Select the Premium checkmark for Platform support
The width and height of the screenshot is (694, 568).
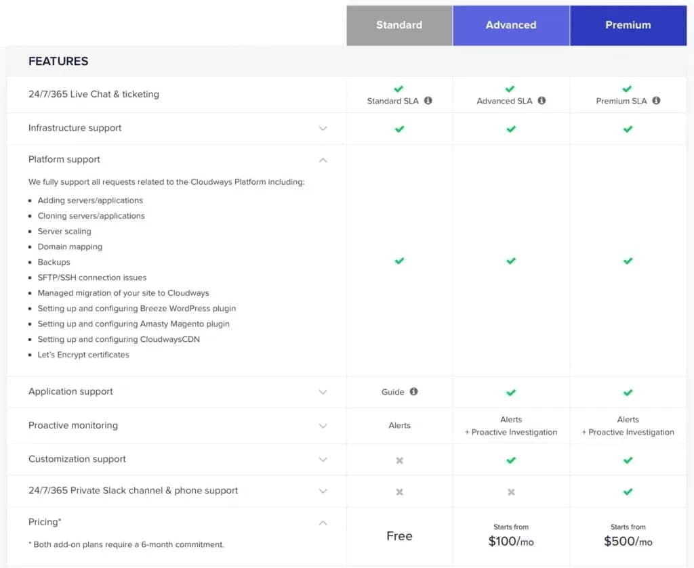628,261
